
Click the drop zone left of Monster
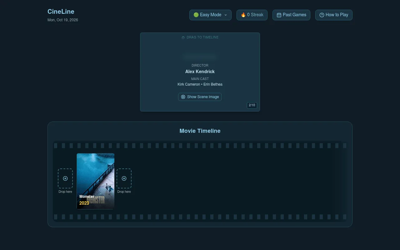click(x=65, y=178)
